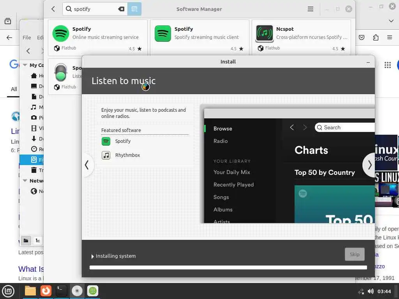Click the 03:44 clock in panel
The height and width of the screenshot is (299, 399).
pyautogui.click(x=384, y=291)
